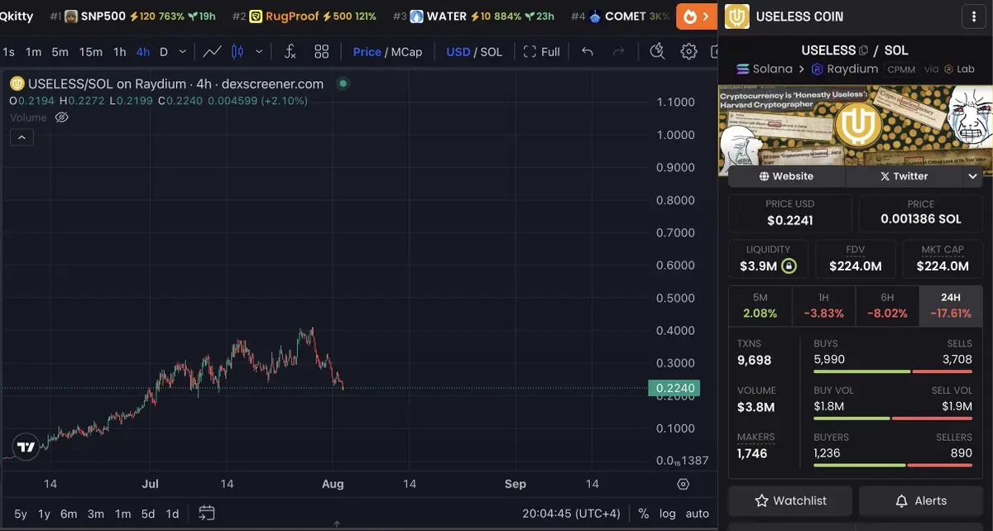Screen dimensions: 993x531
Task: Open trending token SNP500
Action: tap(132, 16)
